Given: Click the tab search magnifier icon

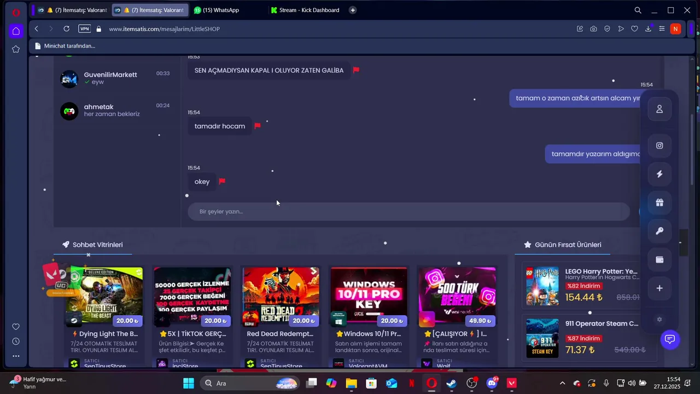Looking at the screenshot, I should point(638,10).
